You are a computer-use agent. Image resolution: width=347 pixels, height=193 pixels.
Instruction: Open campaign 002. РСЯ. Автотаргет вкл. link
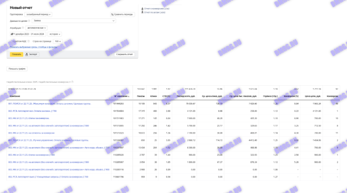pos(32,111)
